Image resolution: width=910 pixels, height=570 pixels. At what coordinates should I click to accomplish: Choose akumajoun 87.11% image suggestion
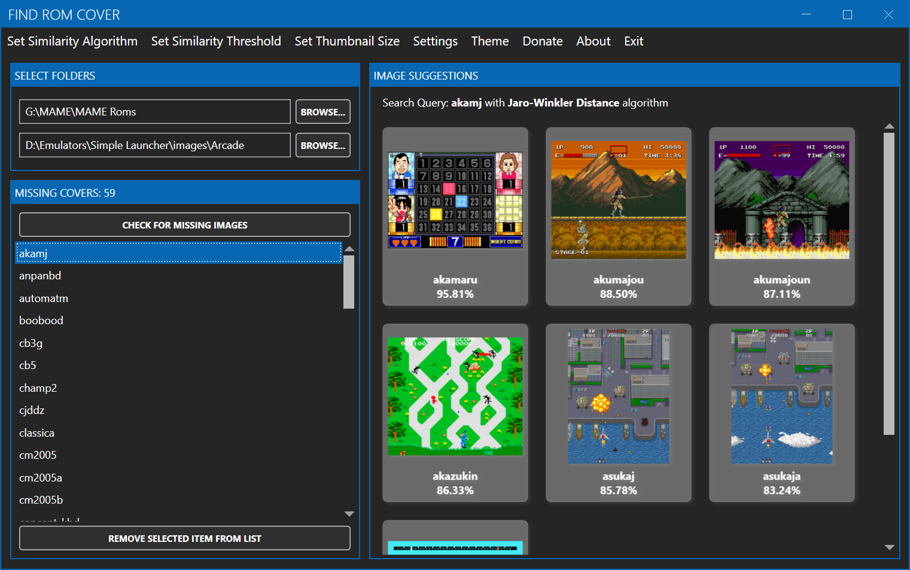(782, 217)
